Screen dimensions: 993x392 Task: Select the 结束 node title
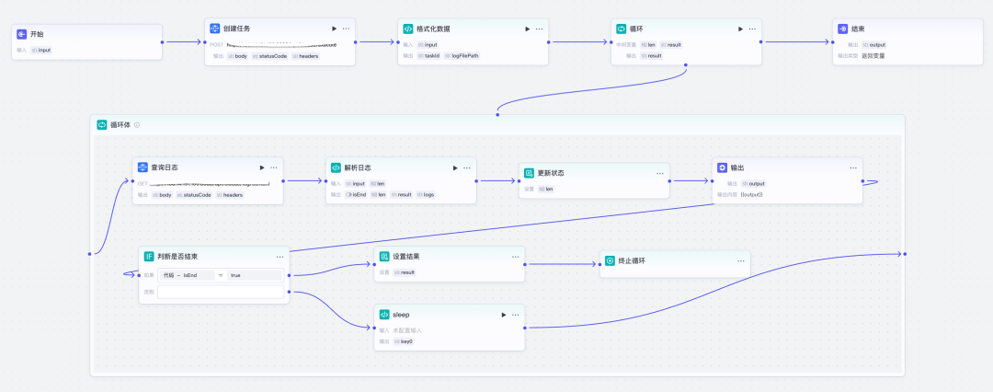point(858,29)
